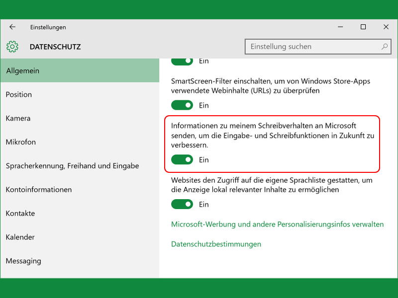Maximize the Einstellungen window
The image size is (398, 298).
[x=363, y=27]
